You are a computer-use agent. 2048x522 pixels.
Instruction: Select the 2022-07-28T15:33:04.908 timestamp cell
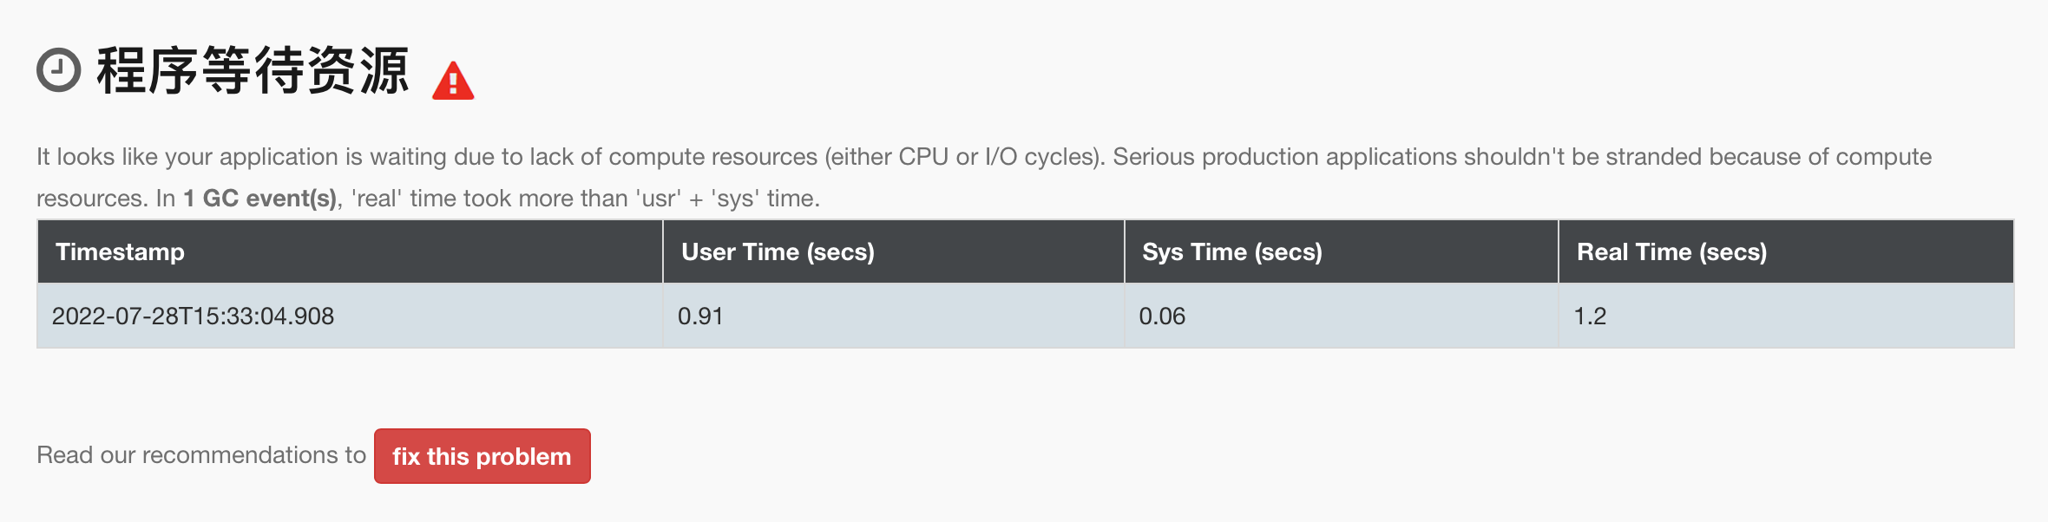pyautogui.click(x=350, y=316)
